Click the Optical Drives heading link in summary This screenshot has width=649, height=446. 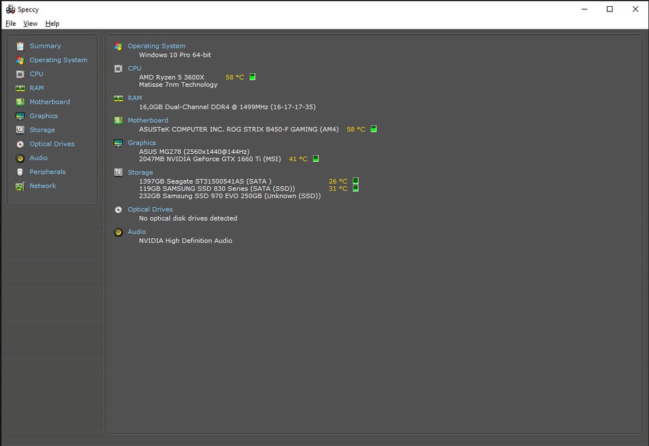coord(150,209)
